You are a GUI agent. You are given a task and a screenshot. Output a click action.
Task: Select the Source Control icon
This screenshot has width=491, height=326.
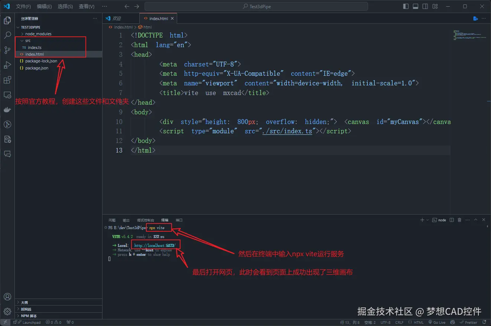[7, 50]
